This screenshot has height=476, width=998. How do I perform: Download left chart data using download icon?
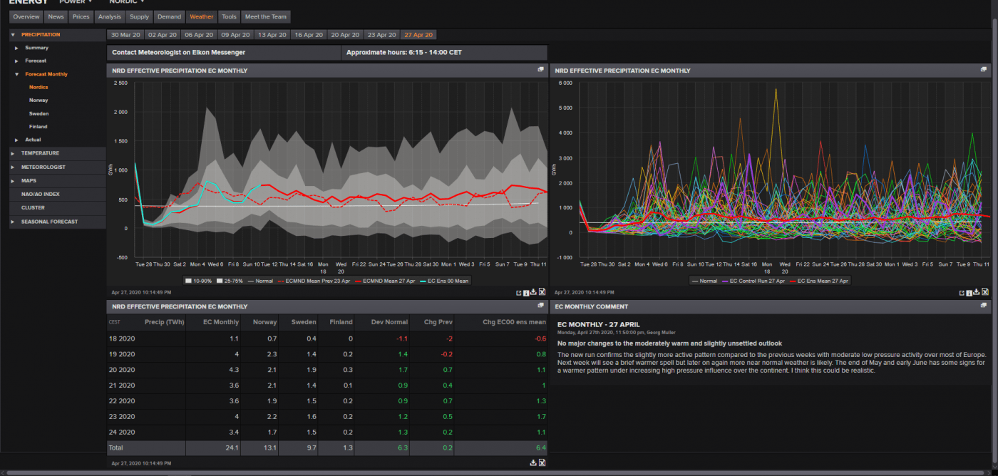point(533,292)
